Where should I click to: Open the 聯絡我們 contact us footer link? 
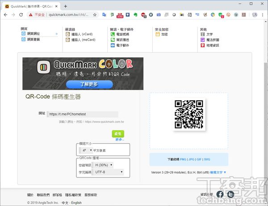[x=43, y=195]
